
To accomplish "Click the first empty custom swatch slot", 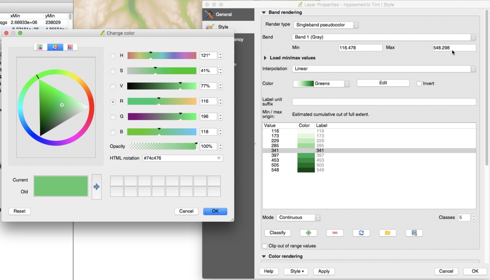I will 117,181.
